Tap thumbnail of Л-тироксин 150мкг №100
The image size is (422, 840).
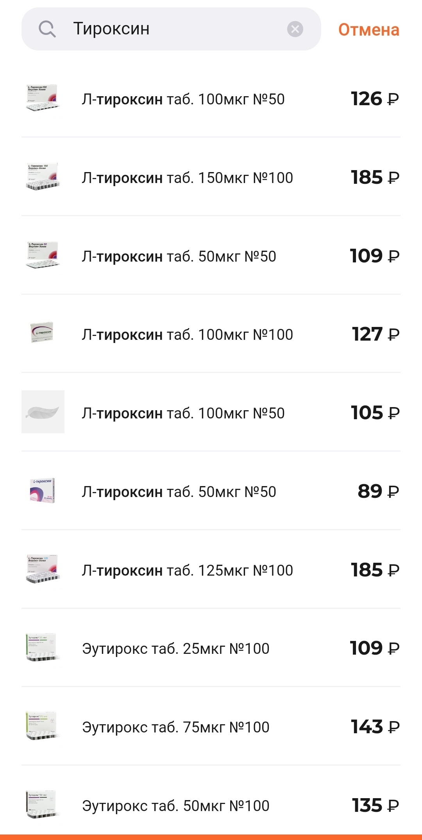(43, 177)
